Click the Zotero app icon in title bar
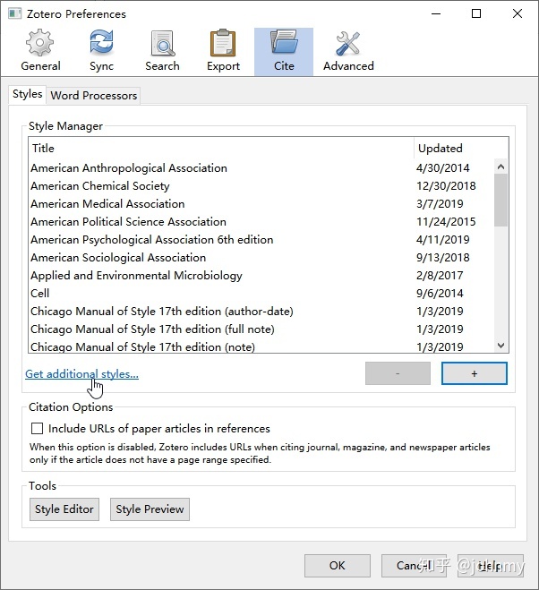This screenshot has height=590, width=539. point(14,14)
